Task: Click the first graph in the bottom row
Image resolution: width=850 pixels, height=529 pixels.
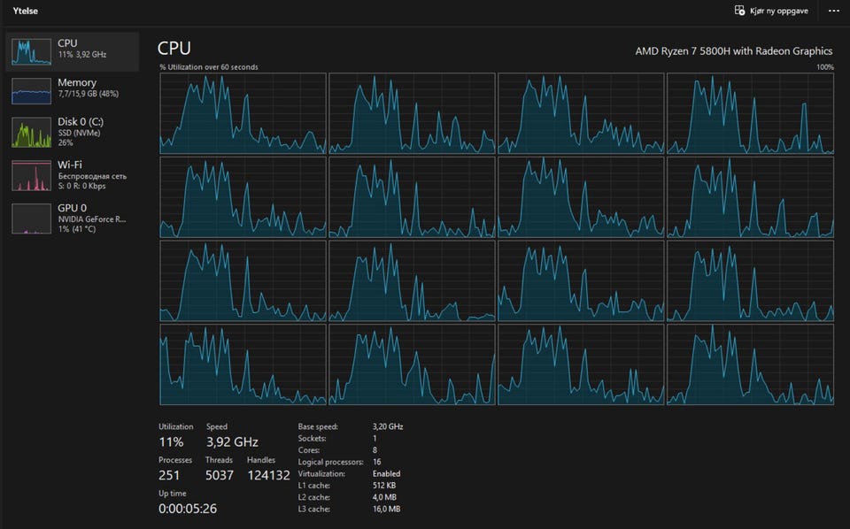Action: (243, 364)
